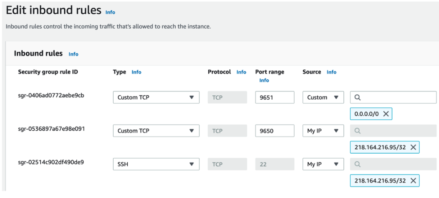Open Type dropdown for port 9651 rule
This screenshot has width=439, height=198.
click(156, 98)
